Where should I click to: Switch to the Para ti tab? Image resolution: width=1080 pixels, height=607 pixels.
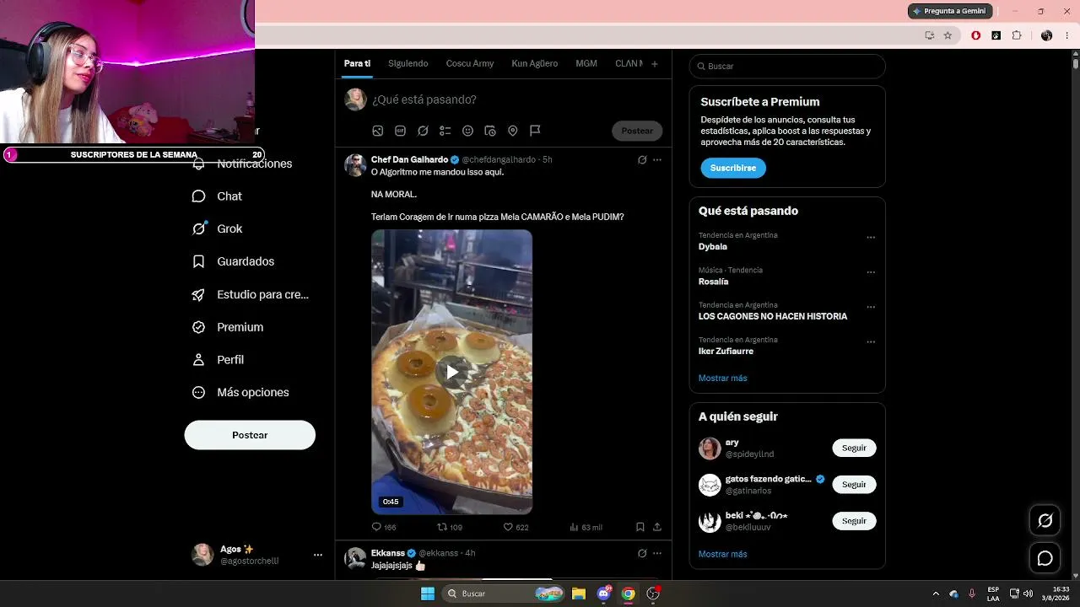(x=357, y=63)
